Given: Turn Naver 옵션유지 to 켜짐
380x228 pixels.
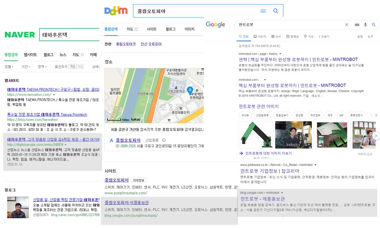Looking at the screenshot, I should pyautogui.click(x=80, y=67).
